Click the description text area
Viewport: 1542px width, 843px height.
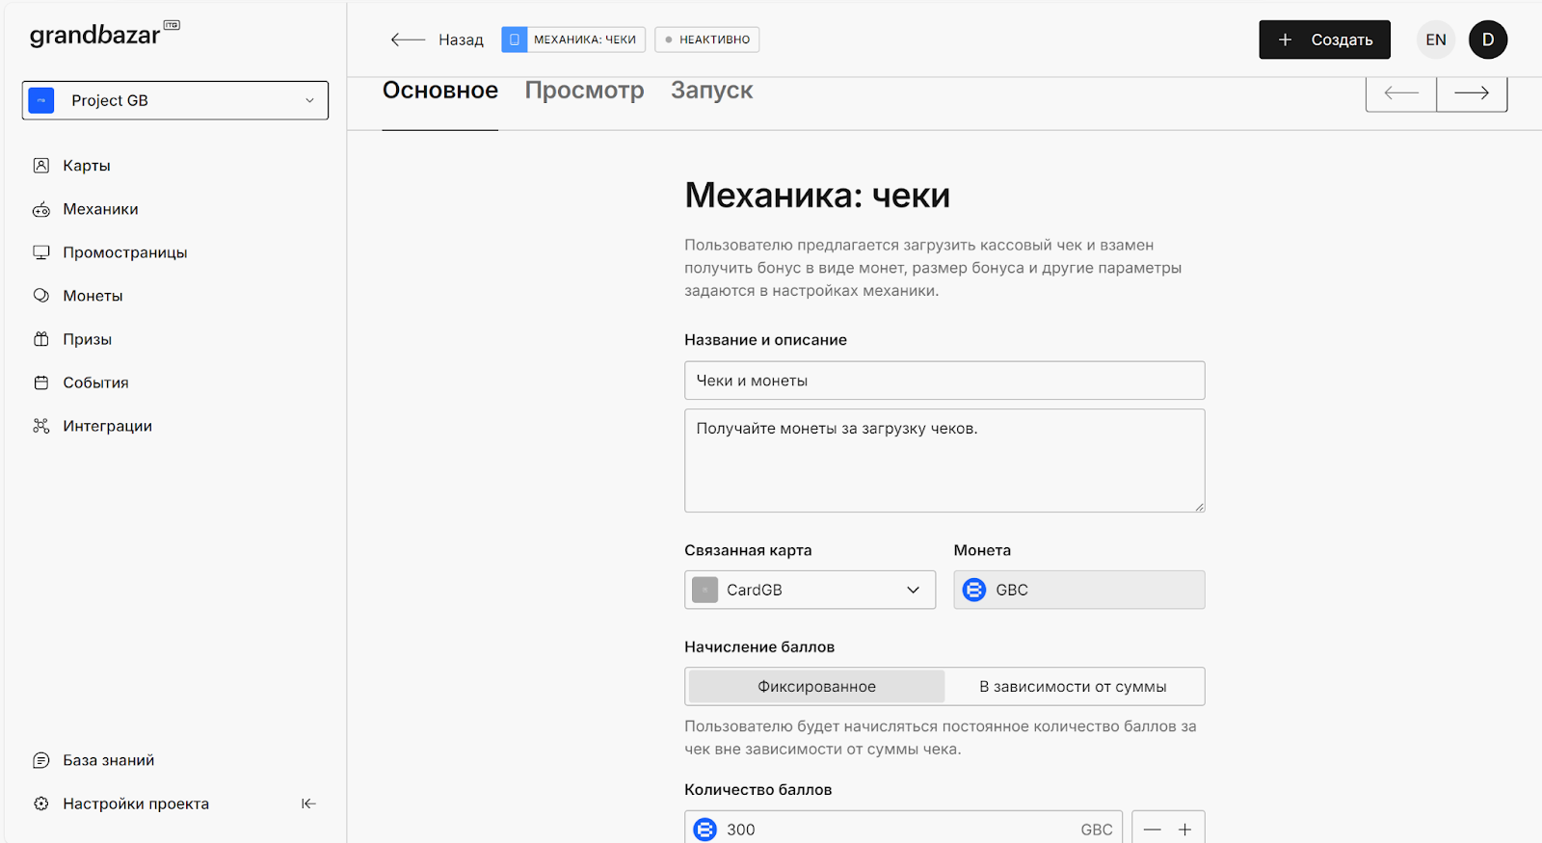[944, 461]
